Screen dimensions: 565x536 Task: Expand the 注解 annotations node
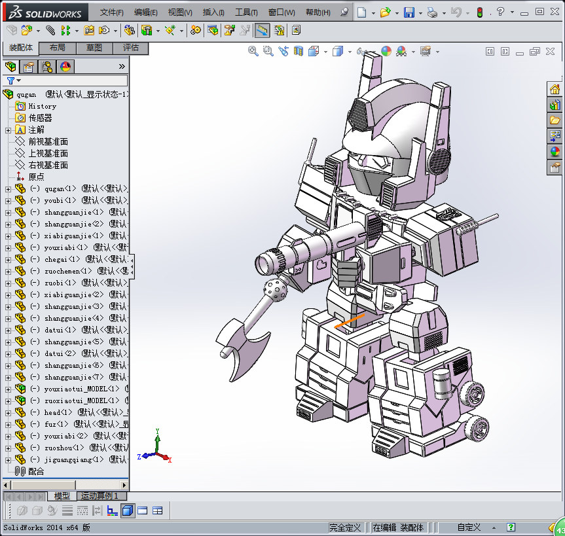8,130
